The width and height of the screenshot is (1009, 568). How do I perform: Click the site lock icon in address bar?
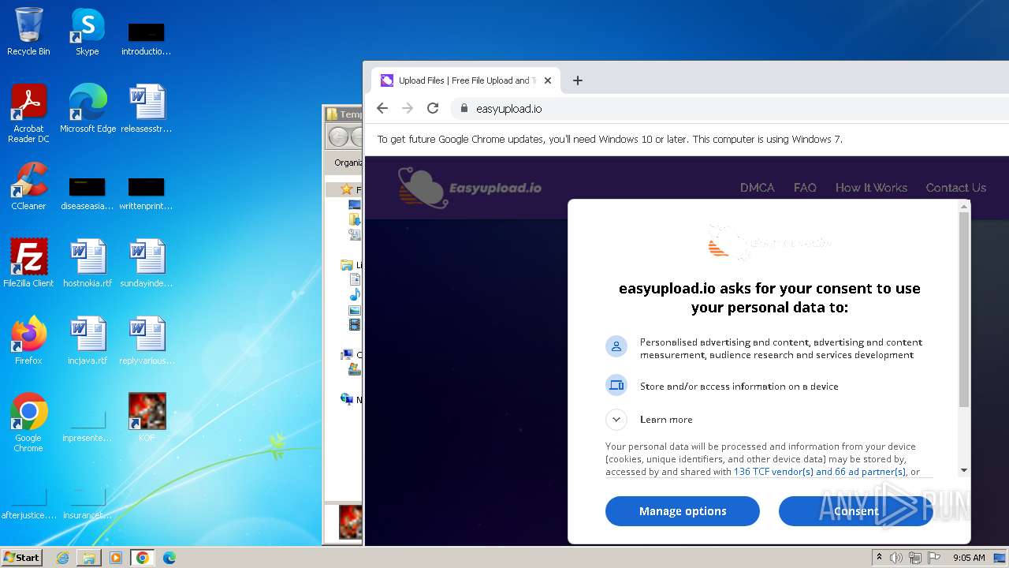coord(464,108)
